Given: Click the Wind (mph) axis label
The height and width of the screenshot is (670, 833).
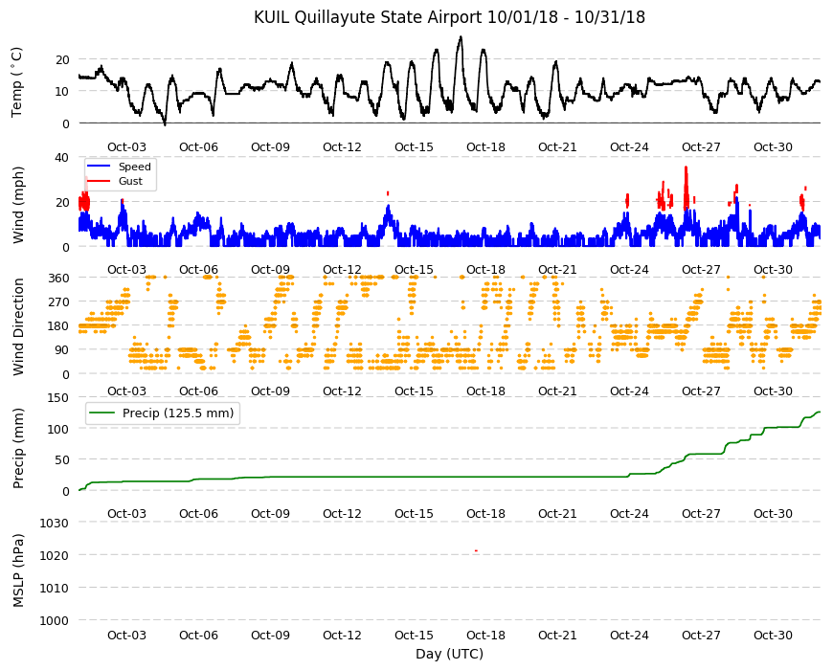Looking at the screenshot, I should pos(18,205).
